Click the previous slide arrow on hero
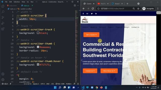Image resolution: width=161 pixels, height=90 pixels. (82, 60)
